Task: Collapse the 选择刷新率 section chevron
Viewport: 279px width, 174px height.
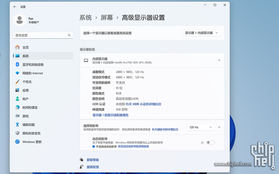Action: point(219,127)
